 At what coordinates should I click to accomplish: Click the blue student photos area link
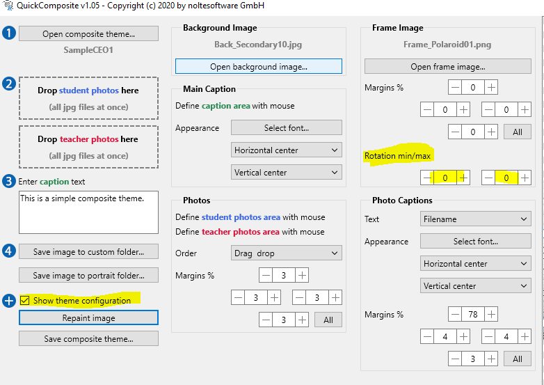click(241, 217)
